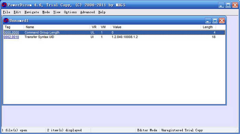Maximize the PowerDicom main window
The height and width of the screenshot is (134, 240).
228,5
